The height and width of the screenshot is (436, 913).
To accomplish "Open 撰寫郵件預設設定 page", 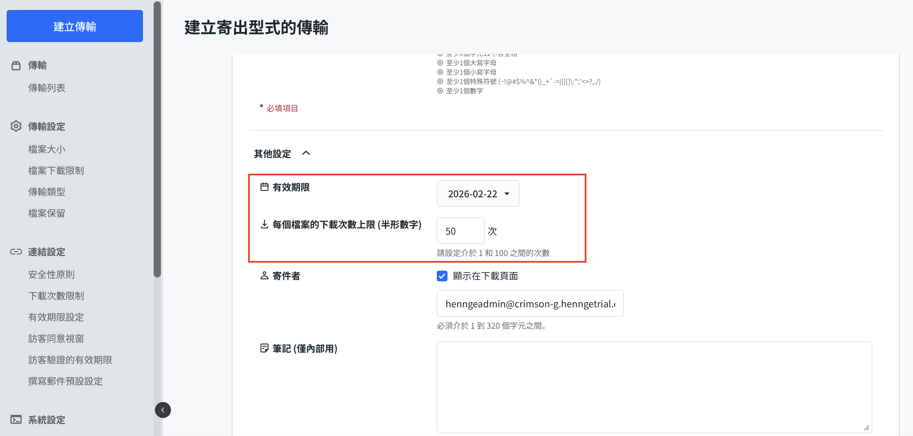I will tap(65, 381).
